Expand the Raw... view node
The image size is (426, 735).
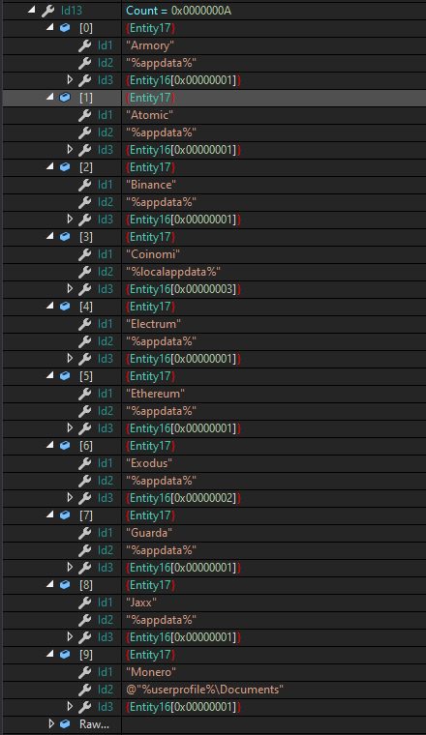pyautogui.click(x=51, y=723)
